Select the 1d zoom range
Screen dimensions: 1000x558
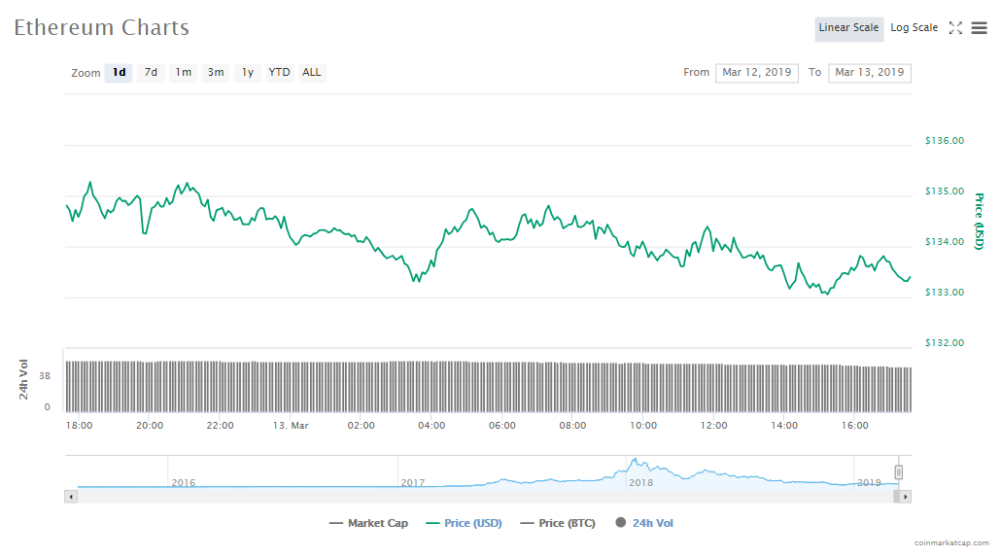pyautogui.click(x=119, y=73)
